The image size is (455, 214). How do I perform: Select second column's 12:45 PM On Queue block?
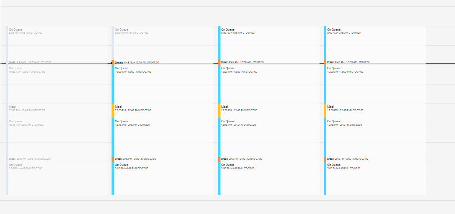pos(162,137)
